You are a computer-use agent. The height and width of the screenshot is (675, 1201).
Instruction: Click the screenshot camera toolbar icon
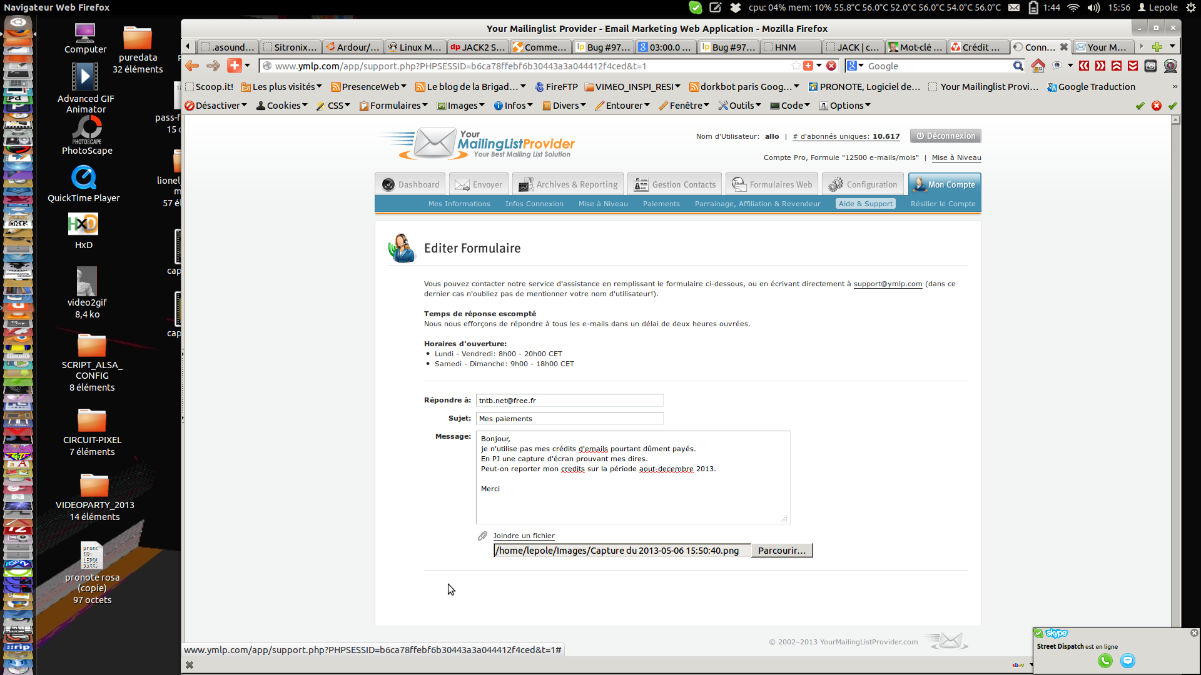pyautogui.click(x=1150, y=66)
